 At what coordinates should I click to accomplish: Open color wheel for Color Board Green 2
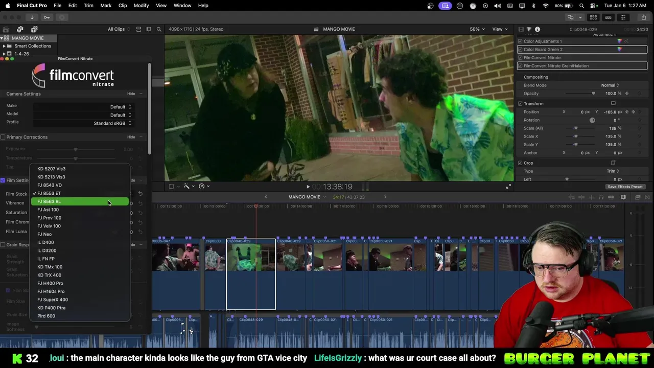(x=620, y=50)
